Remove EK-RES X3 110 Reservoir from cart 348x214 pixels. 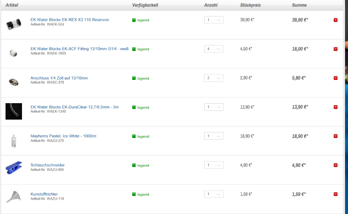click(335, 20)
